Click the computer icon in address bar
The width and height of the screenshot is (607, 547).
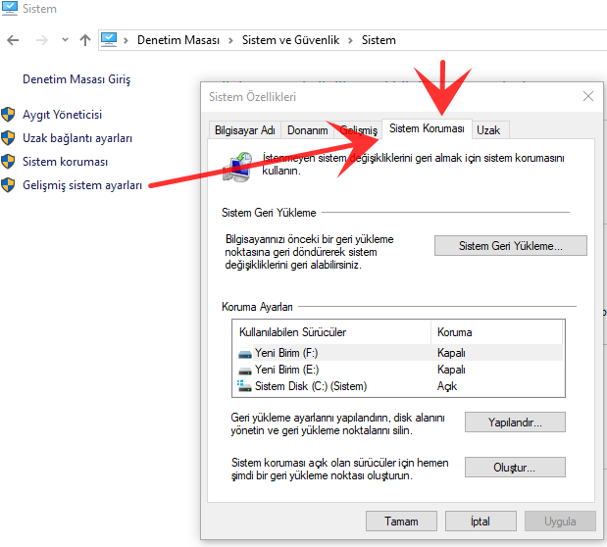coord(109,39)
